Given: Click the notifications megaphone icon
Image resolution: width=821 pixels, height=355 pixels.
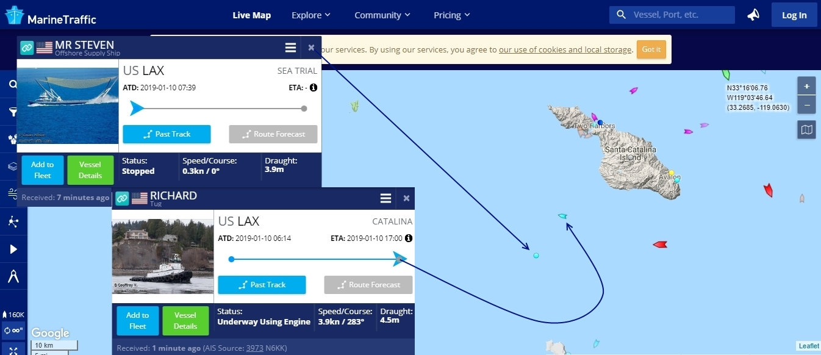Looking at the screenshot, I should 754,15.
